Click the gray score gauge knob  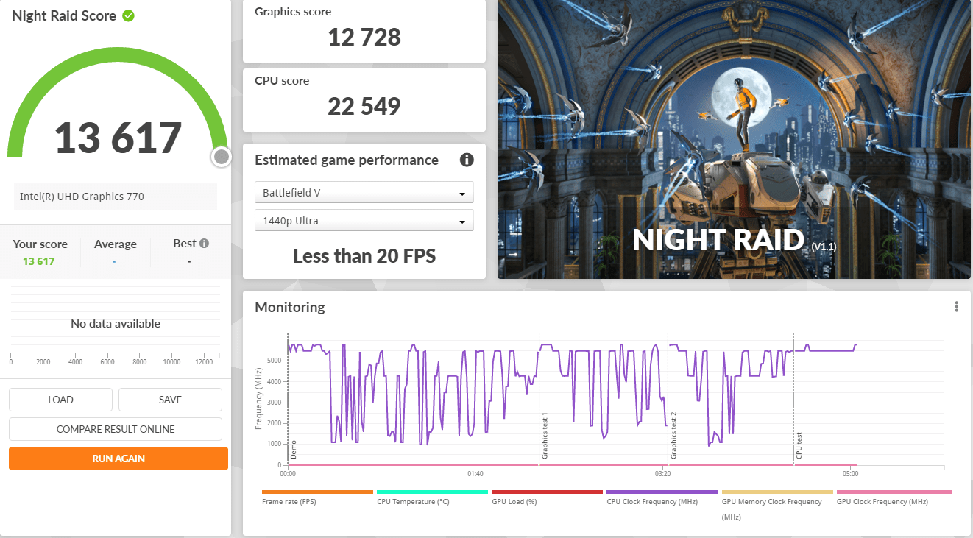pos(221,157)
